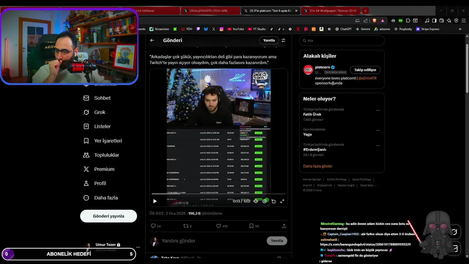This screenshot has width=469, height=264.
Task: Open the Brave Wallet icon
Action: click(442, 21)
